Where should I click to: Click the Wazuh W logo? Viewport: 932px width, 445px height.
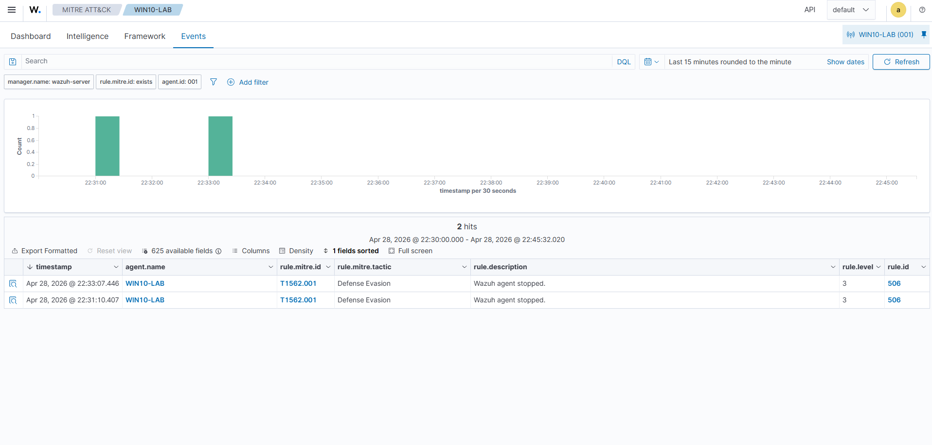point(35,10)
